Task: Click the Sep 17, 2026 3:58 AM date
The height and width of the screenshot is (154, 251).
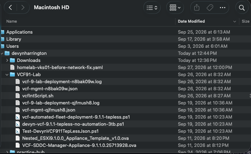Action: (x=204, y=39)
